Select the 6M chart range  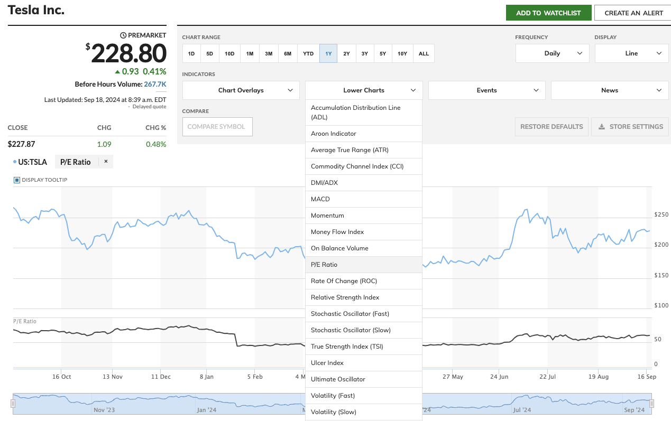point(288,53)
